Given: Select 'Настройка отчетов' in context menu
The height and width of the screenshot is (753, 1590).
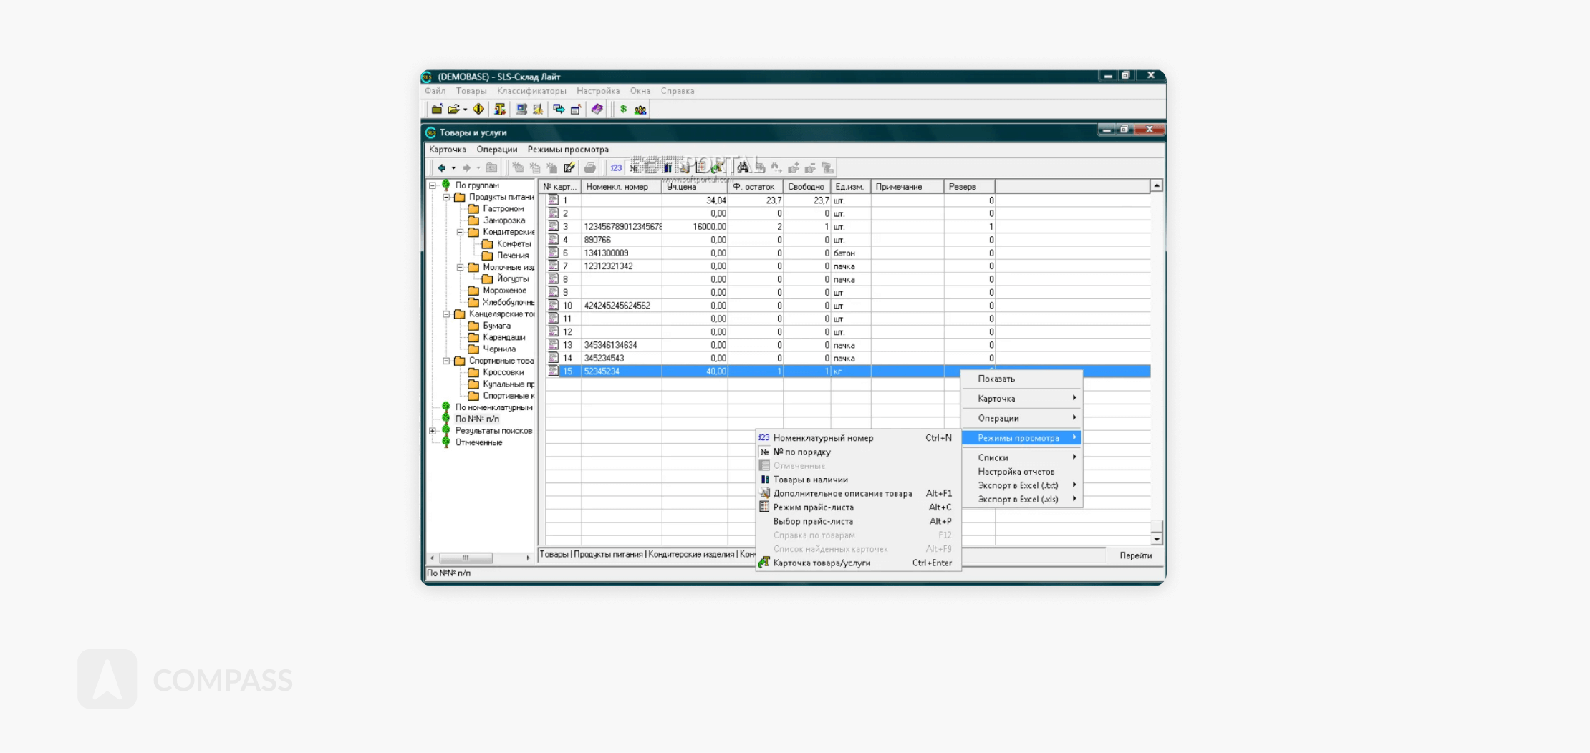Looking at the screenshot, I should pos(1016,472).
